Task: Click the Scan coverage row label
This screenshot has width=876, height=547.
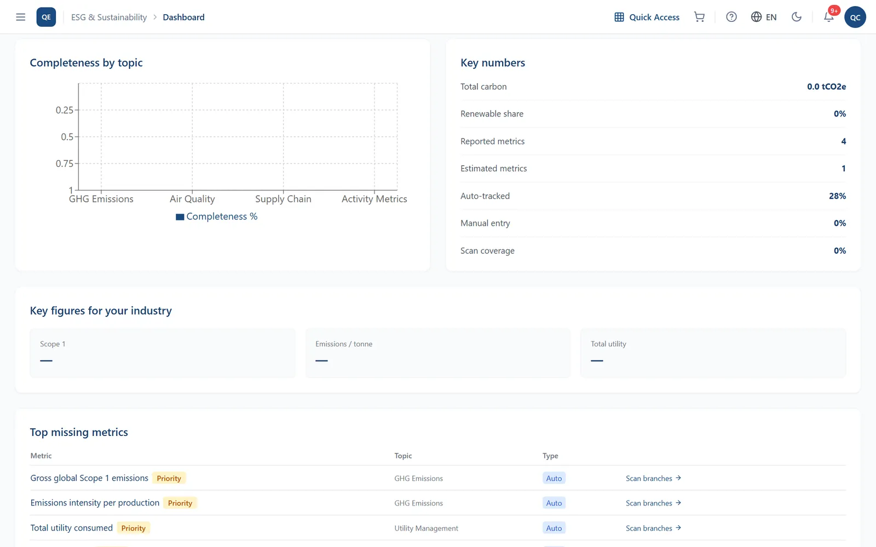Action: [487, 251]
